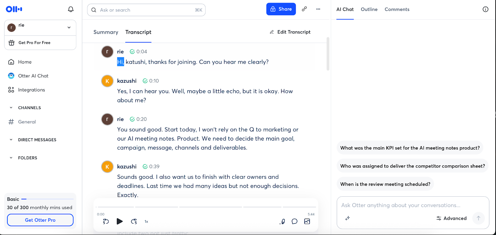Skip forward with the forward icon
Screen dimensions: 496x235
pyautogui.click(x=134, y=221)
